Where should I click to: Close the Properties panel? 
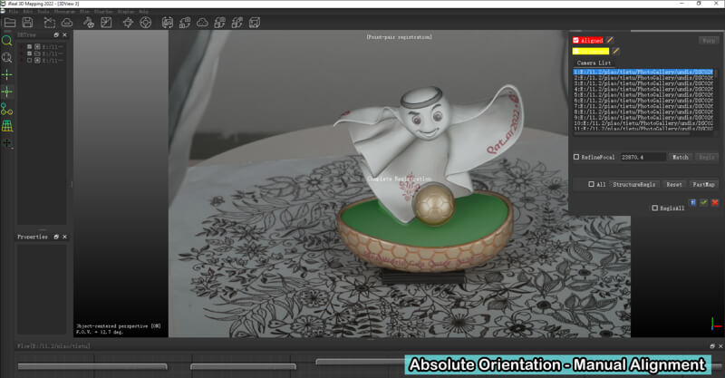[x=64, y=237]
